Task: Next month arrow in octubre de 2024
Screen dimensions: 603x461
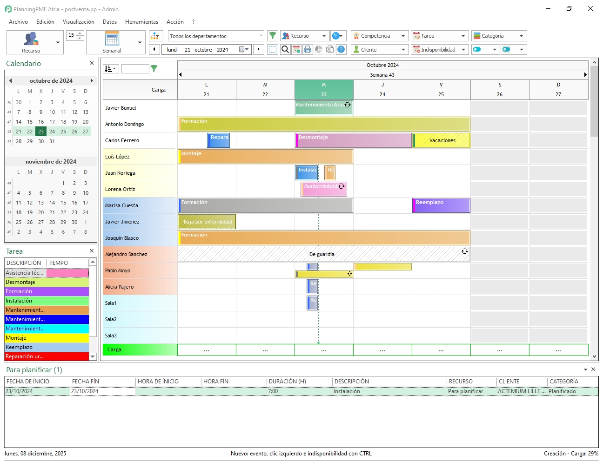Action: pyautogui.click(x=92, y=80)
